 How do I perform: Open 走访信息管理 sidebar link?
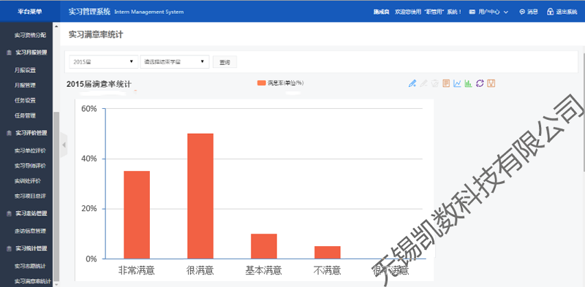click(x=30, y=231)
